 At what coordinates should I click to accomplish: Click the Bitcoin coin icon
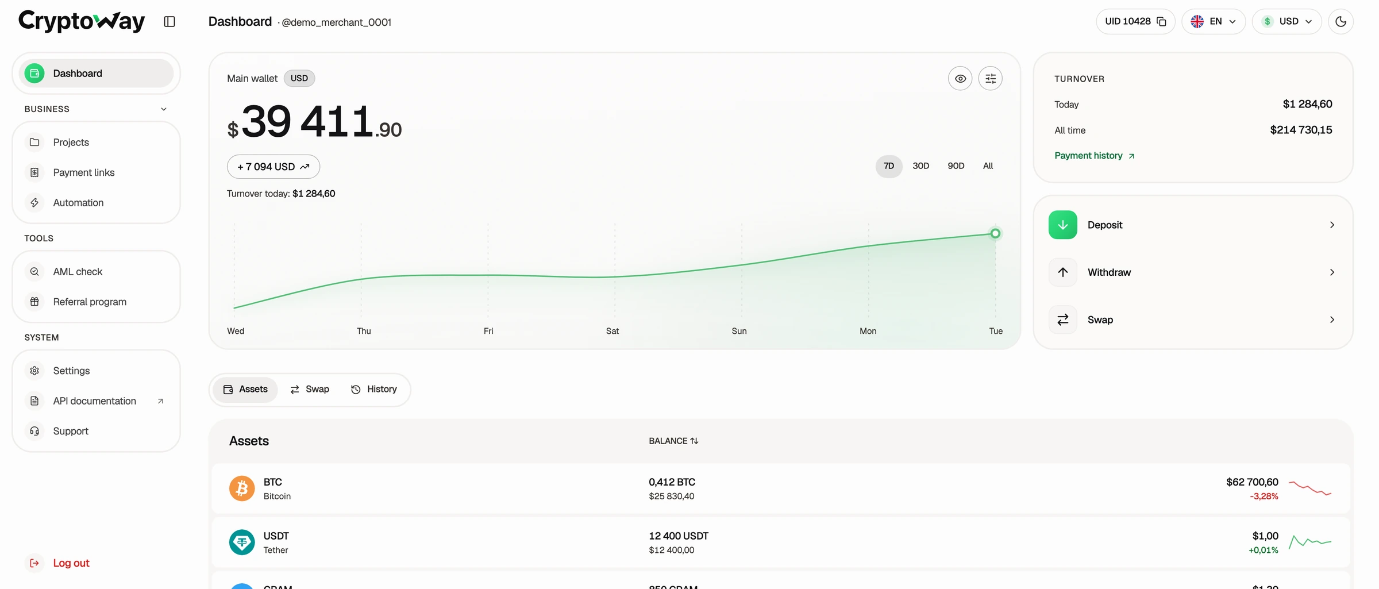point(242,488)
